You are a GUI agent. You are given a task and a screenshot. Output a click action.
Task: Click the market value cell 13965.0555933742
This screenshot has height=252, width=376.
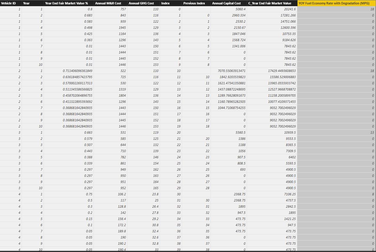[272, 83]
